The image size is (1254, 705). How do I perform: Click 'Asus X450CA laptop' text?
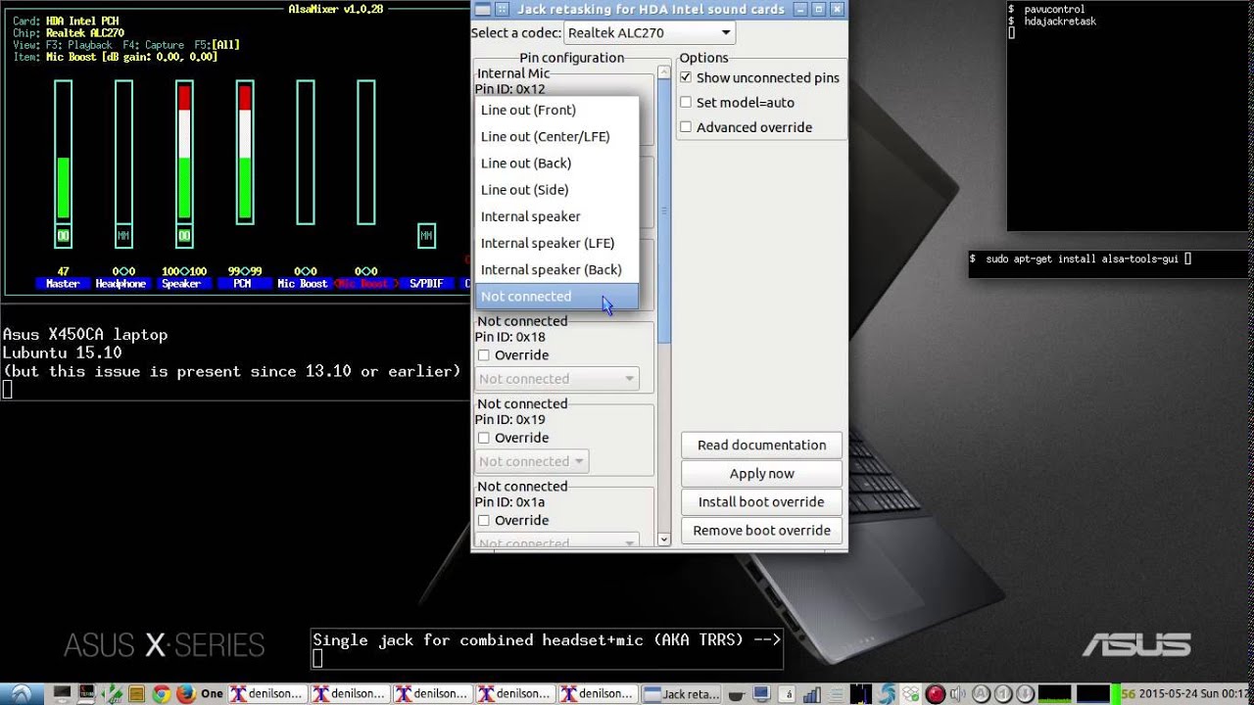click(x=85, y=335)
